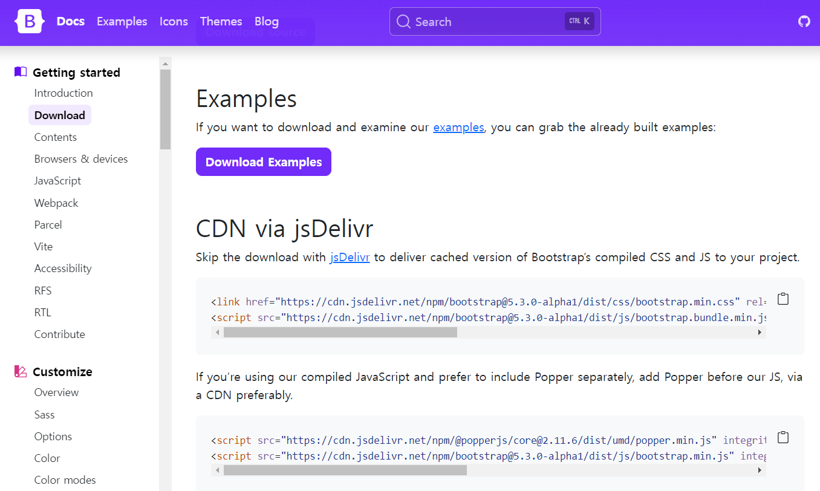Open Contents sidebar page

coord(56,137)
